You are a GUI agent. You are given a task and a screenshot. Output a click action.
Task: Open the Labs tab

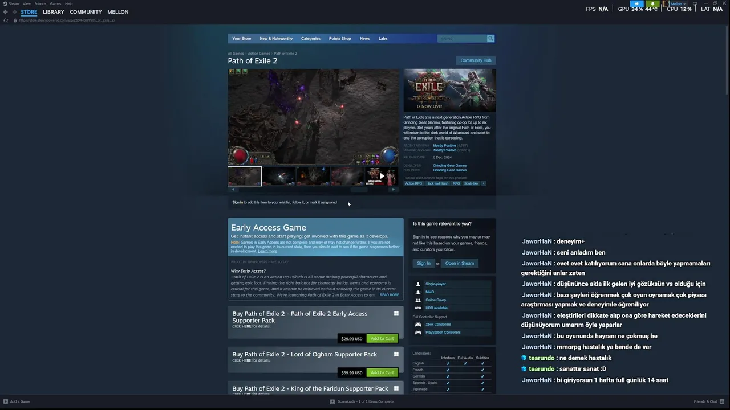[x=383, y=38]
